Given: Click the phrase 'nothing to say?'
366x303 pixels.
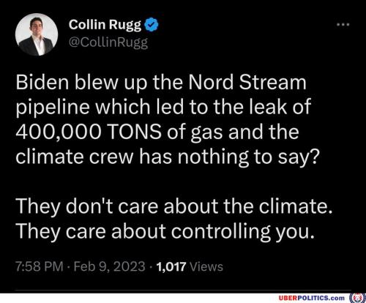Looking at the screenshot, I should [248, 157].
